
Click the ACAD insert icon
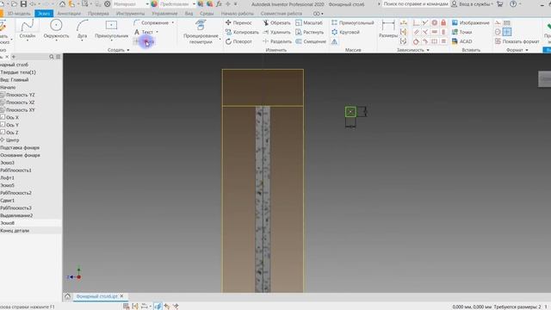(455, 41)
